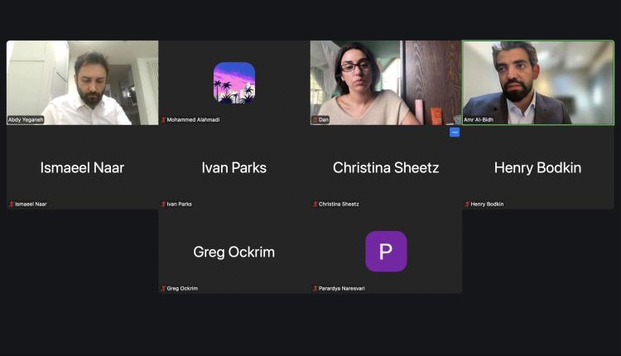The height and width of the screenshot is (356, 621).
Task: Click muted mic icon beside Henry Bodkin label
Action: point(467,204)
